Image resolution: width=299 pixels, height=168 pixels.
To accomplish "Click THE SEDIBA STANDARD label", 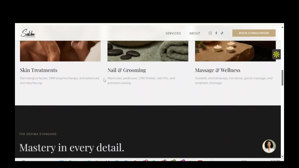I will [38, 134].
